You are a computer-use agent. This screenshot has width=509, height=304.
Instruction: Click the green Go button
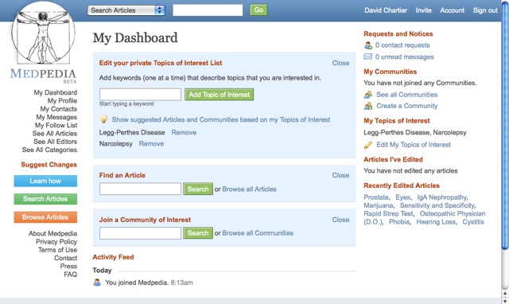(x=258, y=10)
